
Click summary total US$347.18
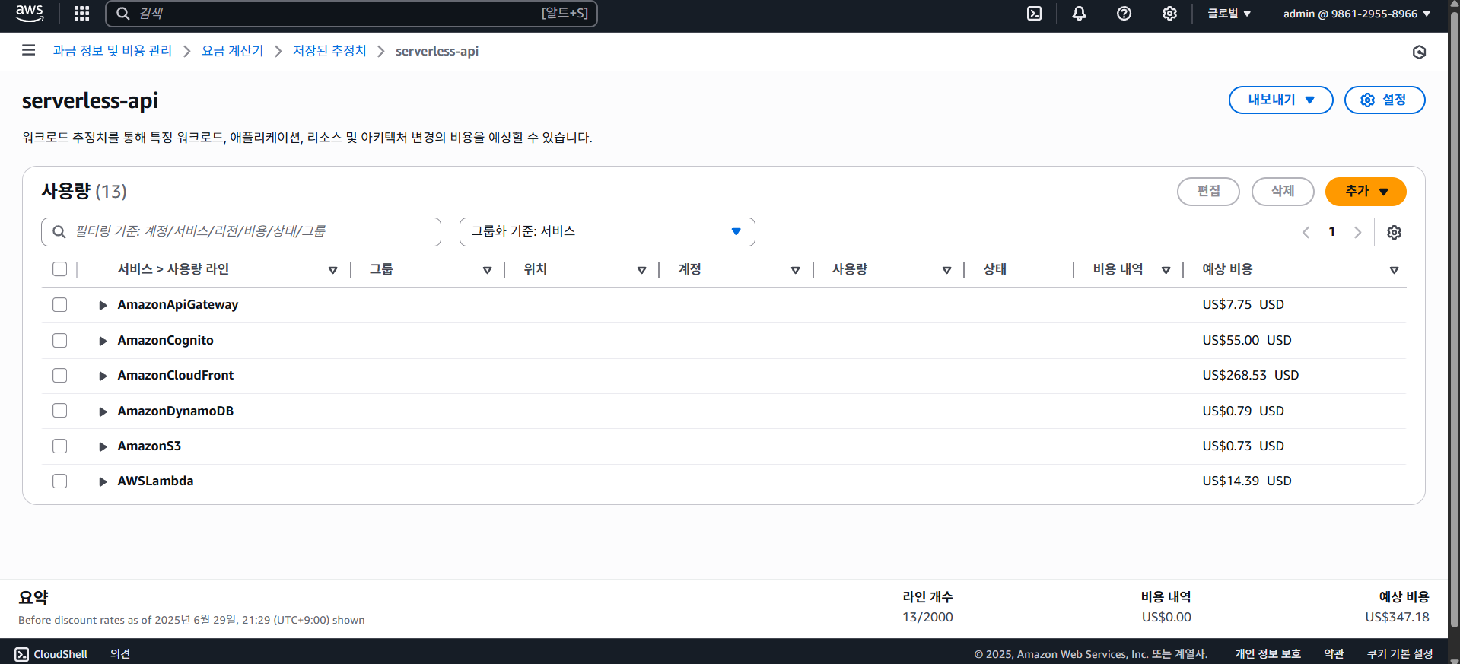pos(1397,618)
